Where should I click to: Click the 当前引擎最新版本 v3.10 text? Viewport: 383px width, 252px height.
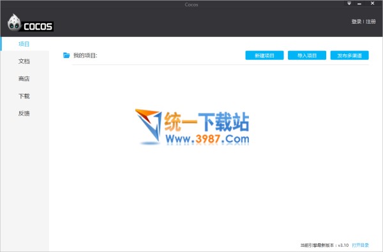(x=324, y=245)
